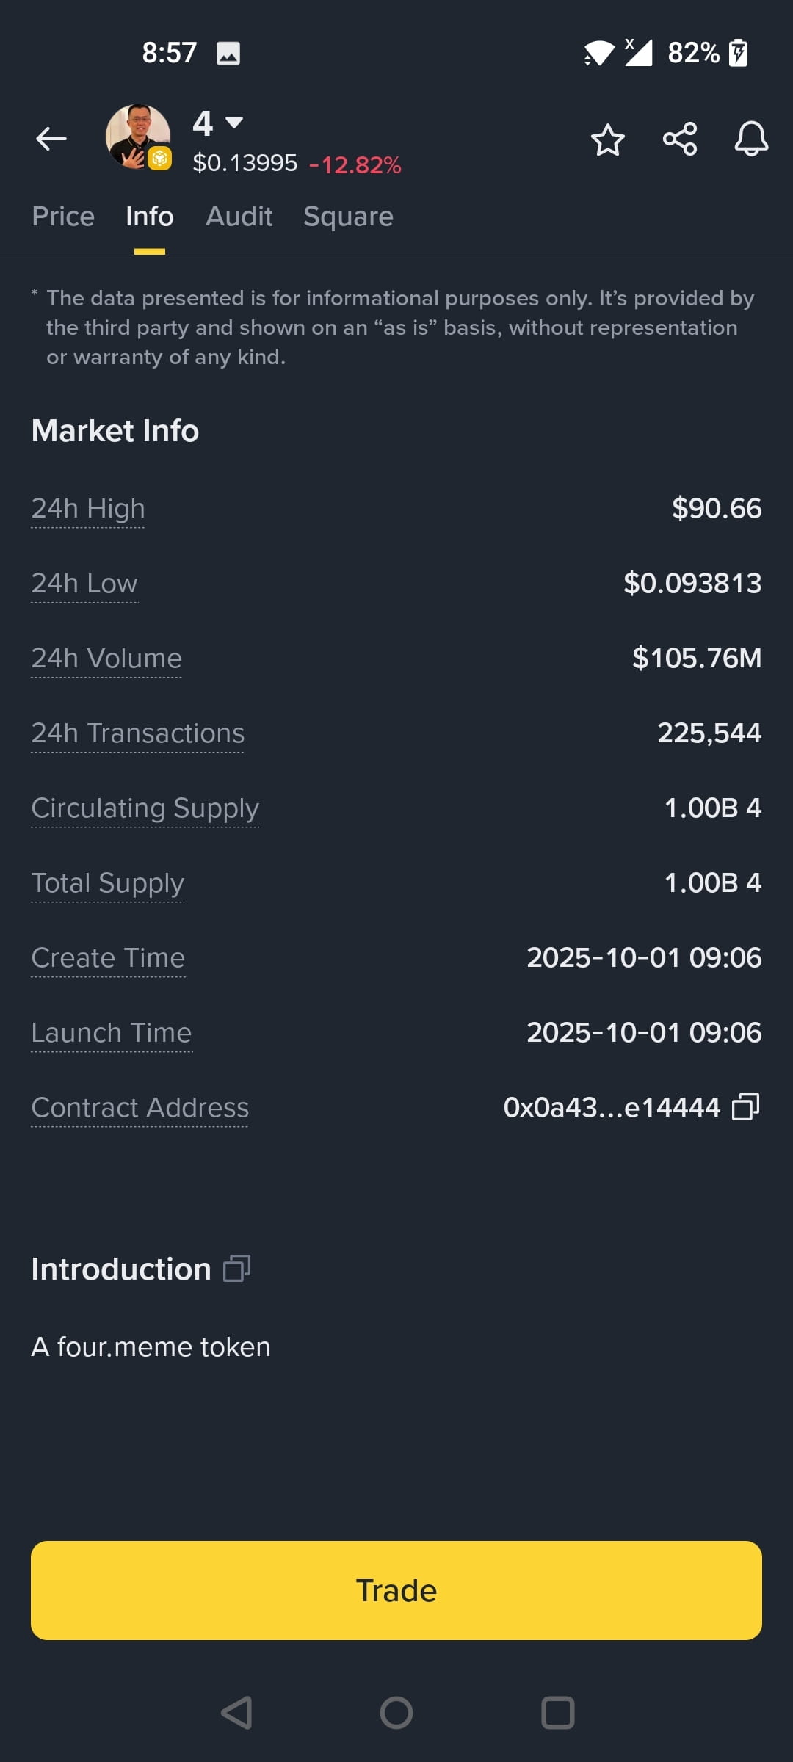Copy the contract address icon
Screen dimensions: 793x1762
coord(746,1107)
